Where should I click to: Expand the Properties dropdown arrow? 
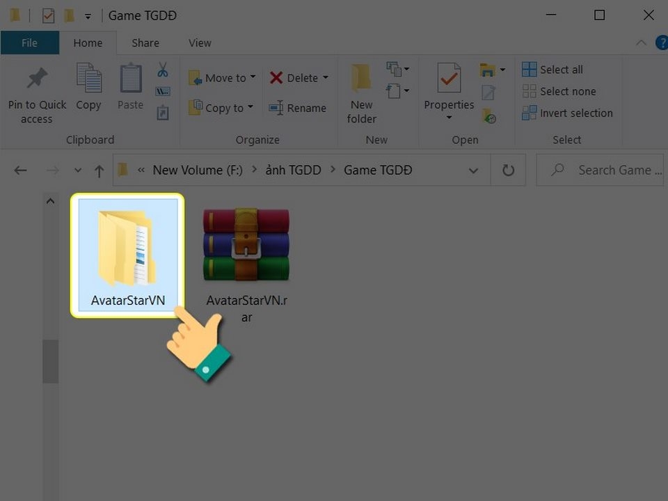pos(449,117)
